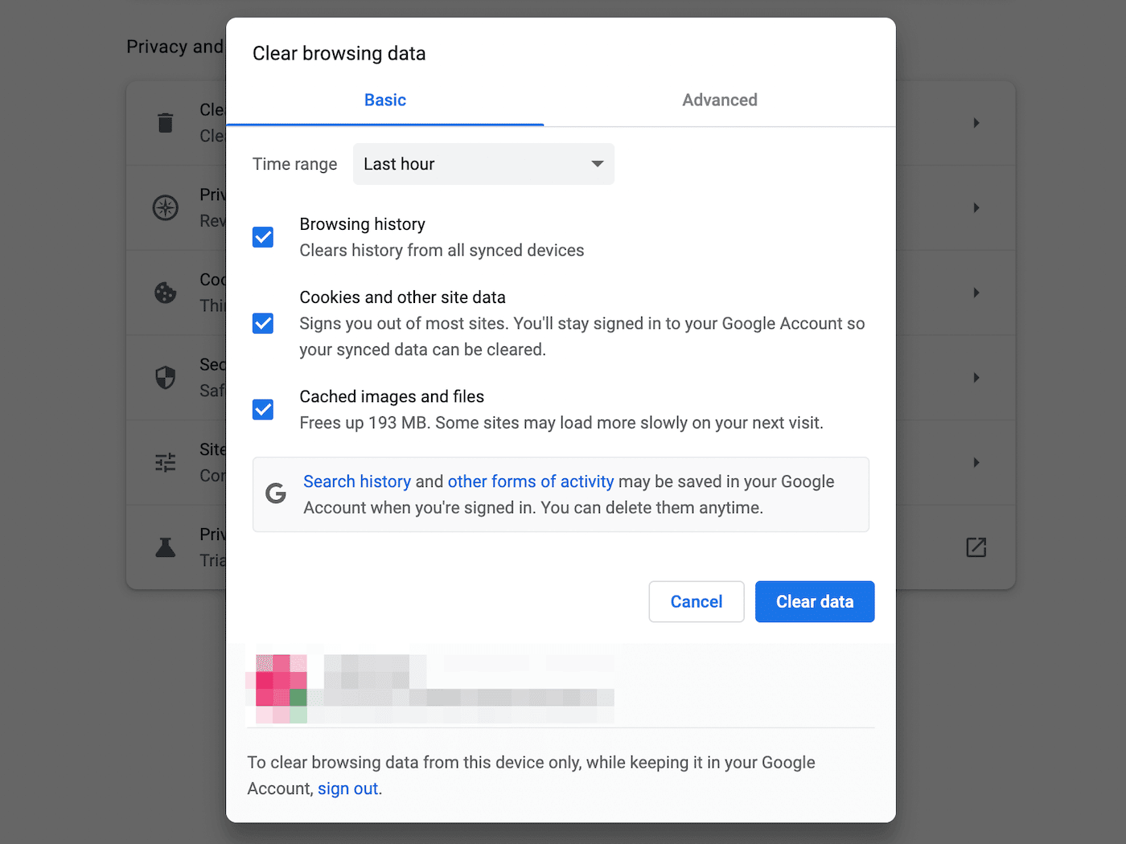Switch to the Advanced tab

(x=719, y=100)
